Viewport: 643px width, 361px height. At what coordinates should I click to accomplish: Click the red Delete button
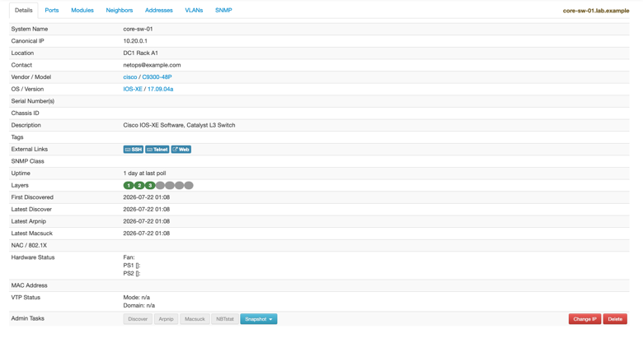point(615,319)
